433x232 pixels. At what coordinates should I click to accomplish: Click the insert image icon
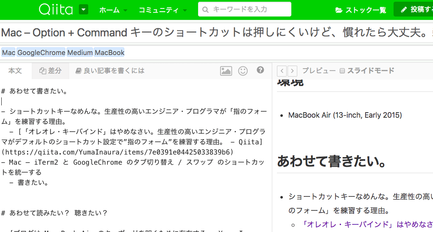pyautogui.click(x=226, y=71)
